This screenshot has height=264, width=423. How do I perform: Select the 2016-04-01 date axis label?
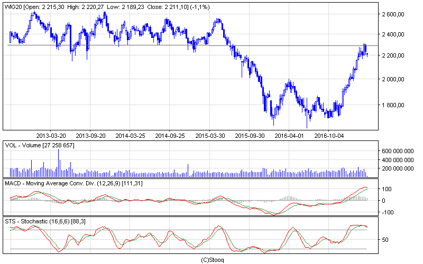click(289, 136)
